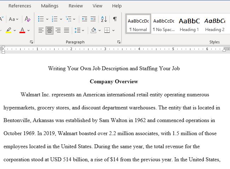Viewport: 230px width, 169px height.
Task: Sort text with the A-Z icon
Action: point(104,19)
